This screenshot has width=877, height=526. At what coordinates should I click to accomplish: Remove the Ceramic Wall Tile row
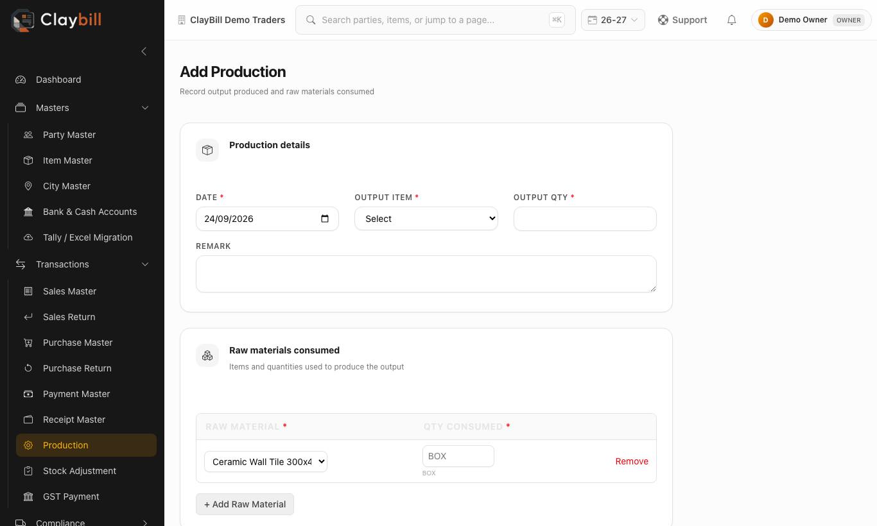coord(632,461)
